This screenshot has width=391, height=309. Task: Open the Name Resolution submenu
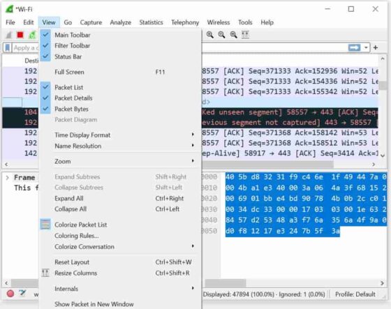point(120,146)
